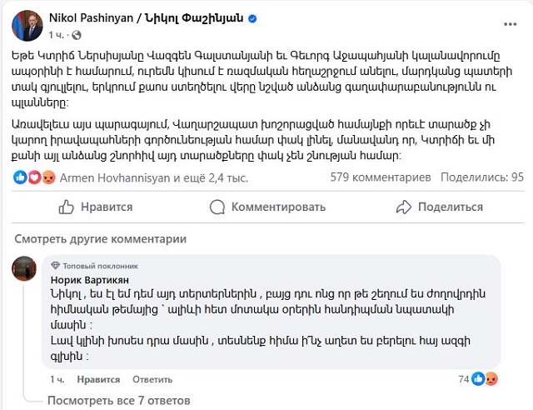Expand Смотреть другие комментарии
This screenshot has height=410, width=533.
(x=98, y=239)
